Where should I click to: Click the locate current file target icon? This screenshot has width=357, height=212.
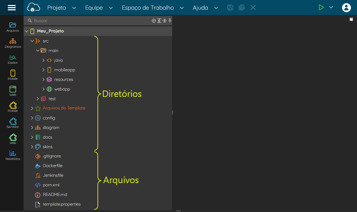tap(154, 21)
